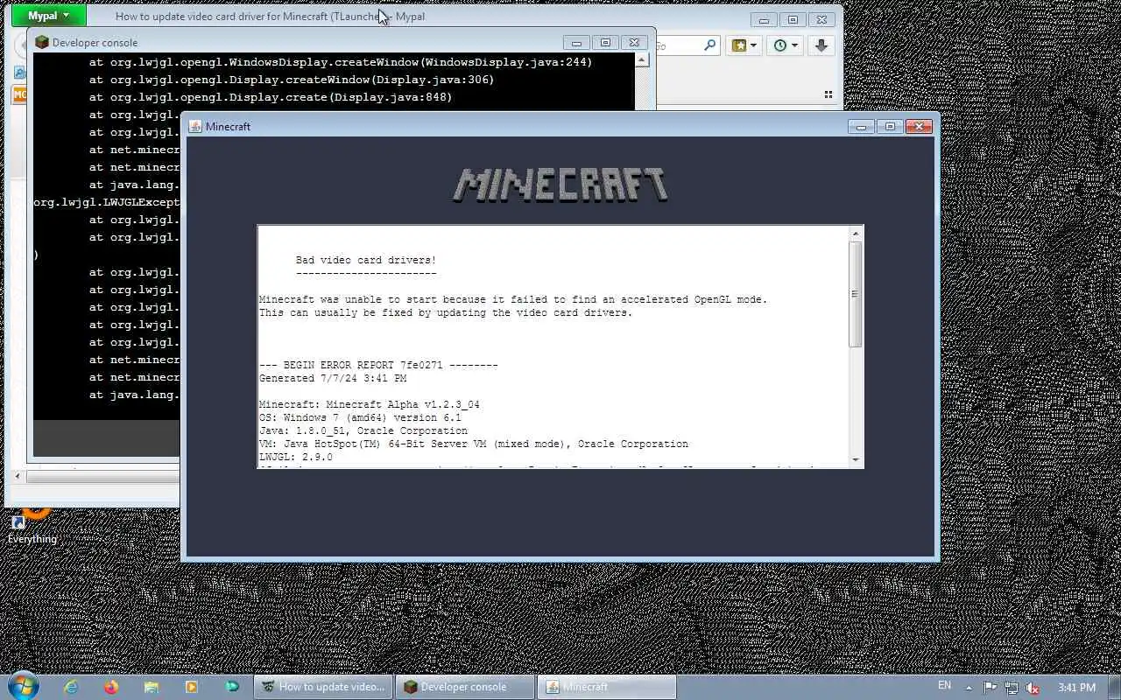This screenshot has width=1121, height=700.
Task: Maximize the Minecraft error window
Action: pos(890,127)
